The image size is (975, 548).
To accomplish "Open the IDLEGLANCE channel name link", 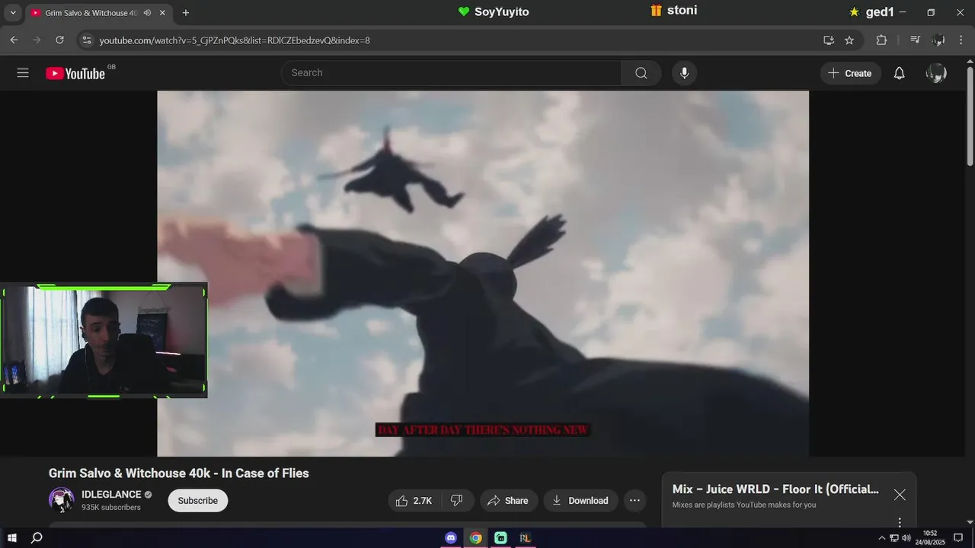I will click(112, 495).
